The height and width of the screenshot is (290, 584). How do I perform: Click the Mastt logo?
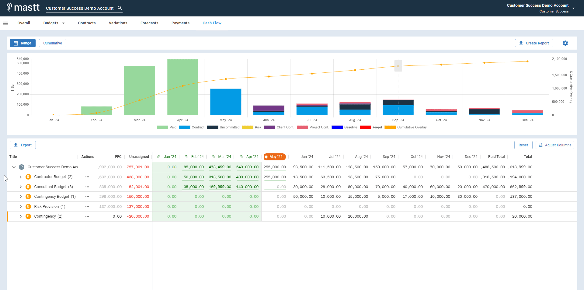(23, 7)
